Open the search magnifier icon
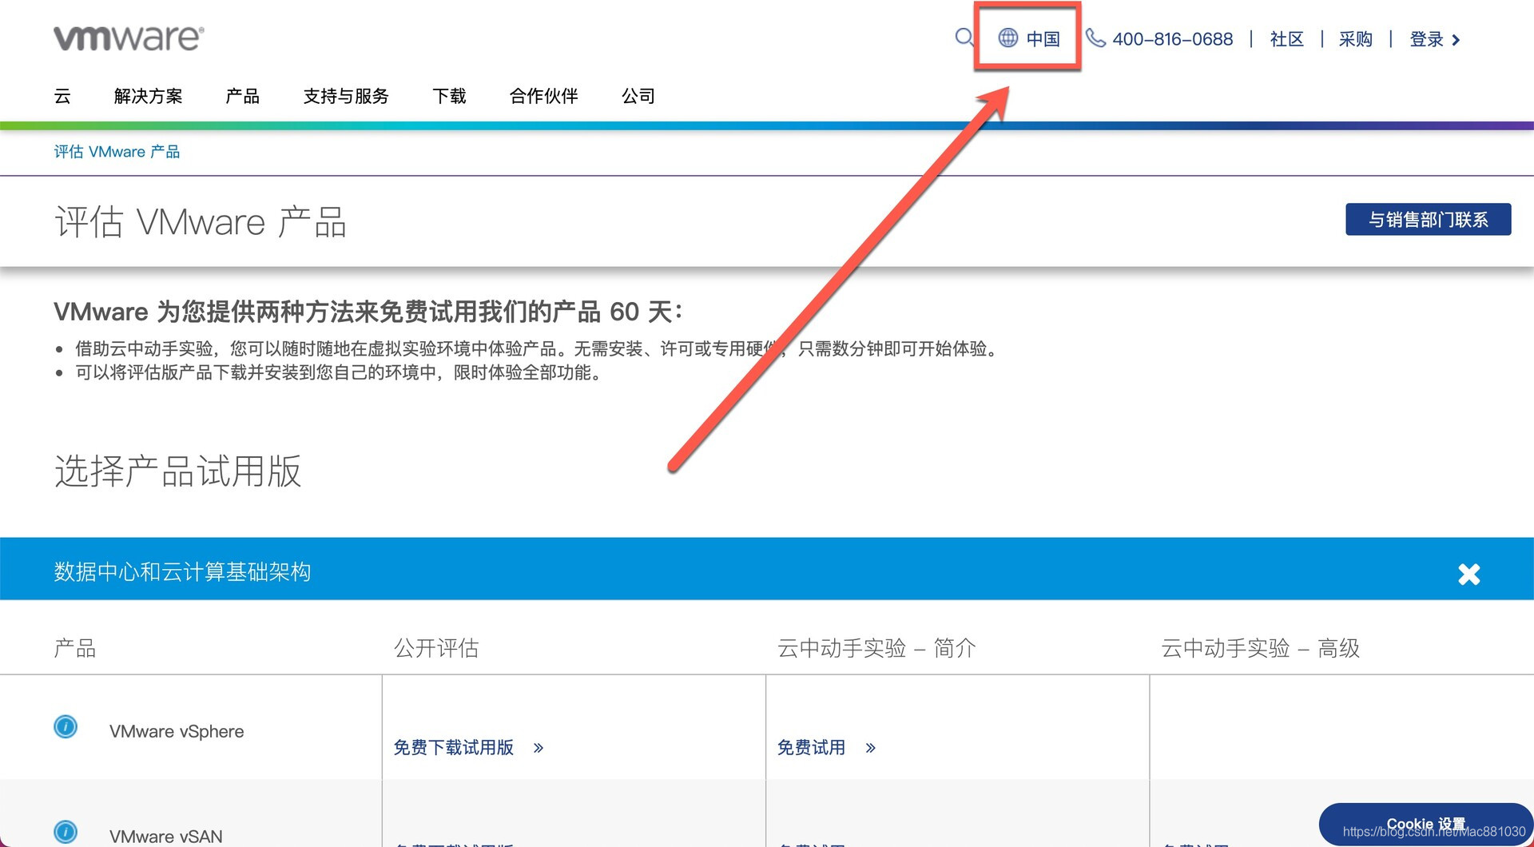This screenshot has width=1534, height=847. (964, 38)
